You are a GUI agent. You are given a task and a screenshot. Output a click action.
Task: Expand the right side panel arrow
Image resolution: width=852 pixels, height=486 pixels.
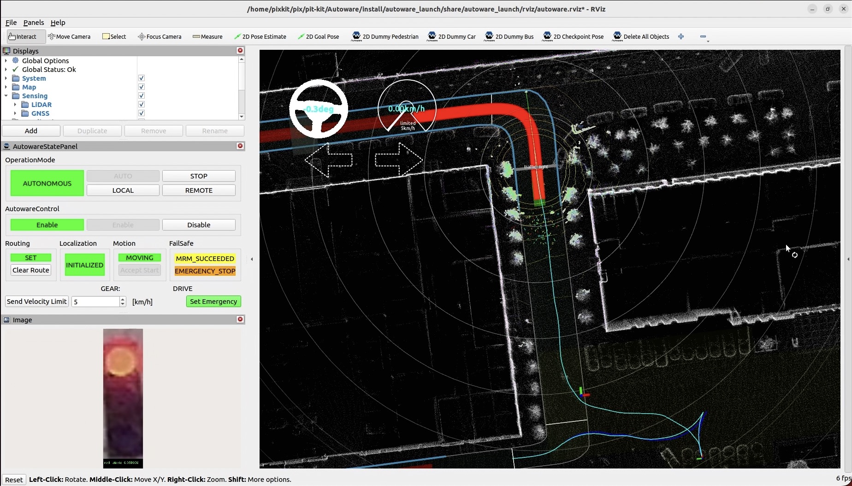pos(848,259)
